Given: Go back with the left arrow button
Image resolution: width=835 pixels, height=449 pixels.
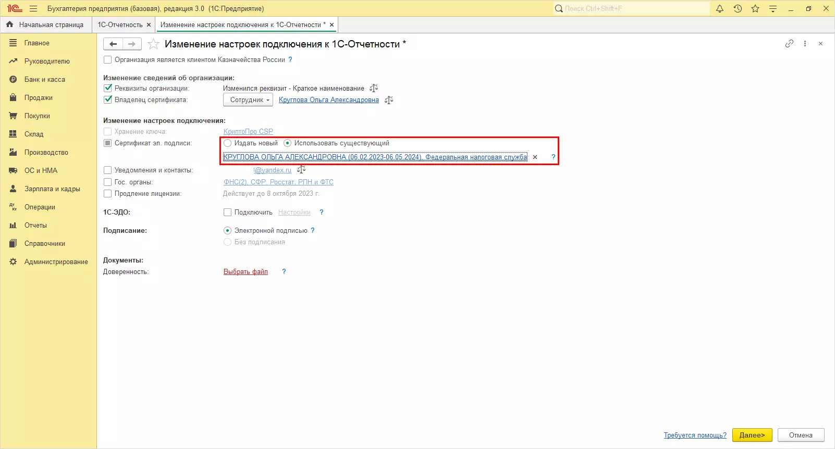Looking at the screenshot, I should (x=113, y=44).
